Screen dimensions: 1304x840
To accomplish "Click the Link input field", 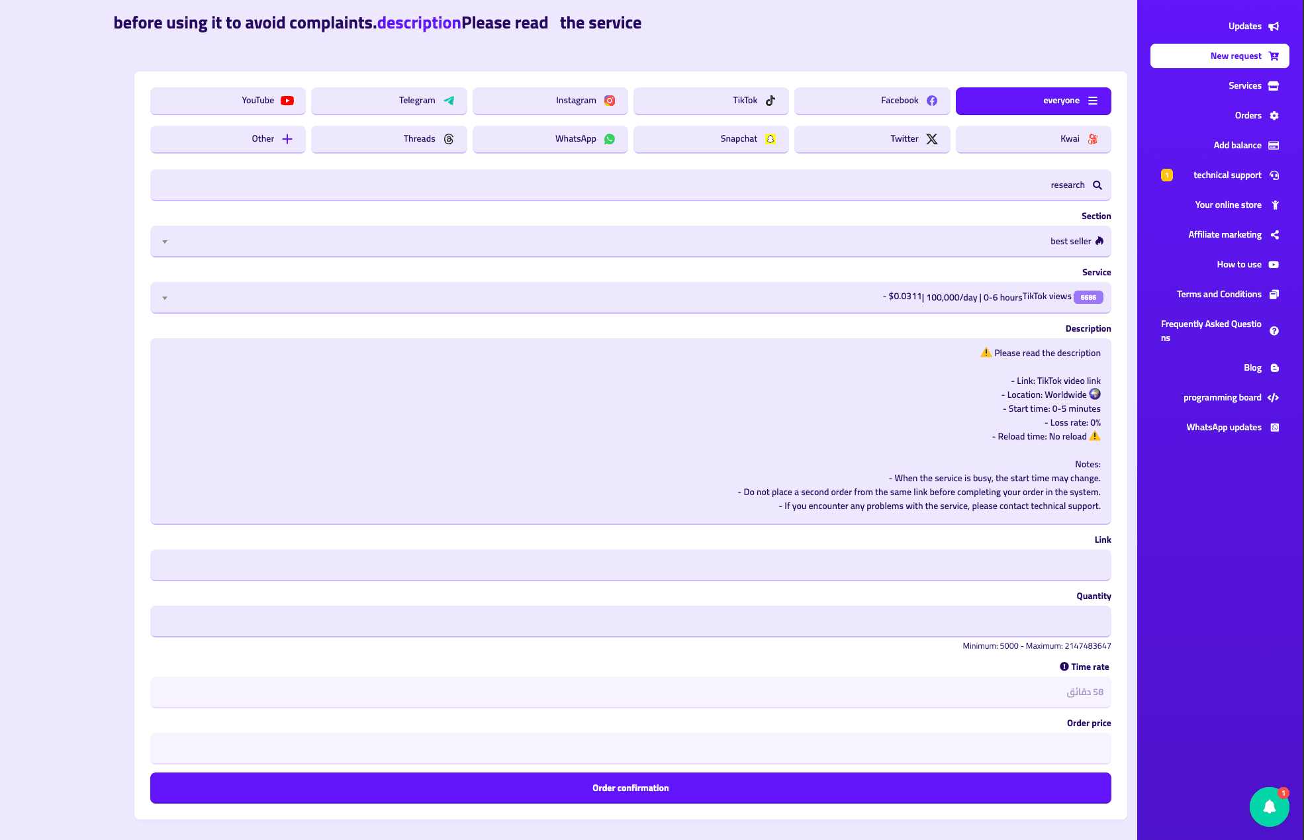I will pos(630,565).
